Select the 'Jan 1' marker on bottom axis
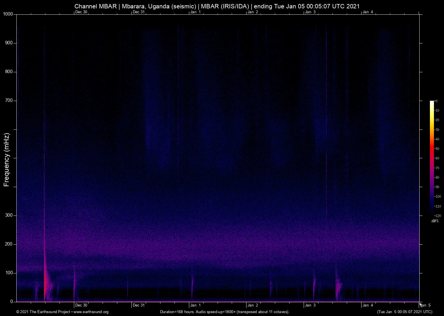Screen dimensions: 444x316 (196, 305)
